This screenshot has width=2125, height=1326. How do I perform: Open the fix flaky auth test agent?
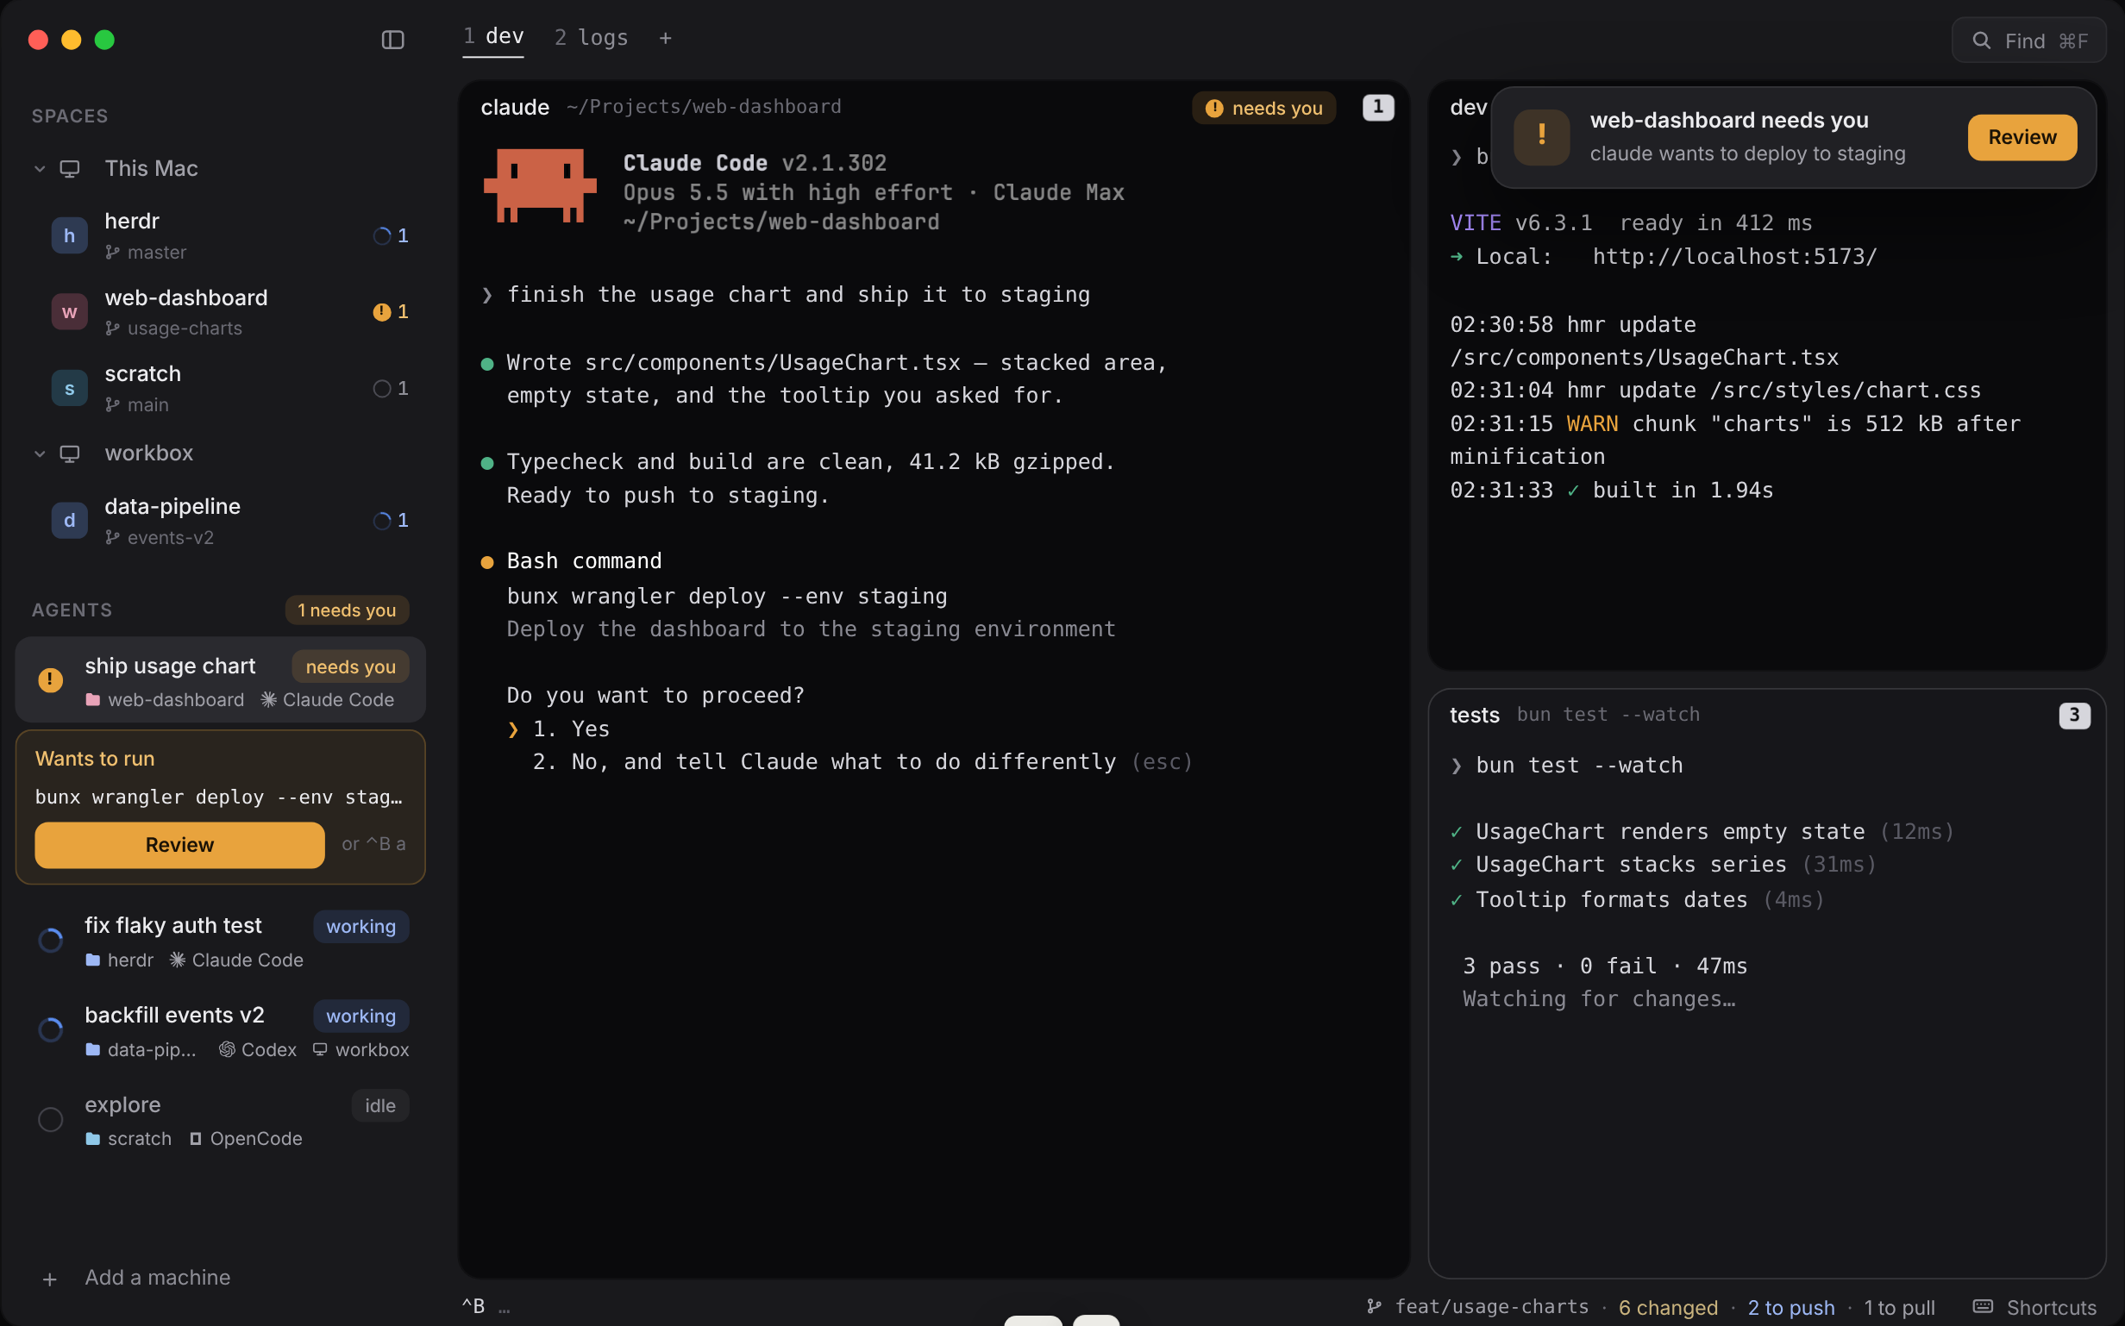pos(220,941)
